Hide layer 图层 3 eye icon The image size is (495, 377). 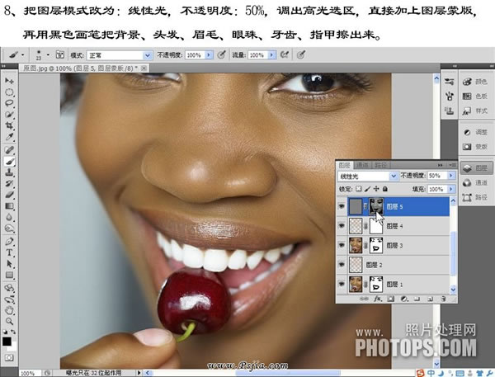(342, 245)
